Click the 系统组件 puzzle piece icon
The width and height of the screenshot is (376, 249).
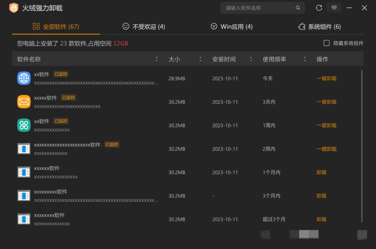(x=301, y=26)
